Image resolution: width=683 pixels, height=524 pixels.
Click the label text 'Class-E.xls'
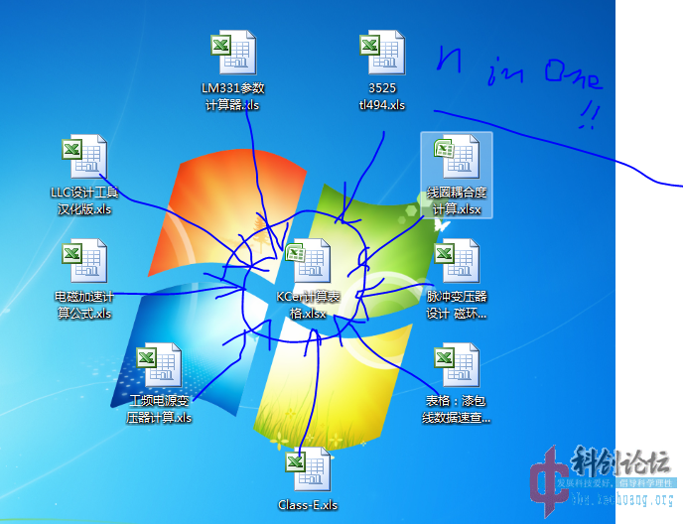point(308,505)
